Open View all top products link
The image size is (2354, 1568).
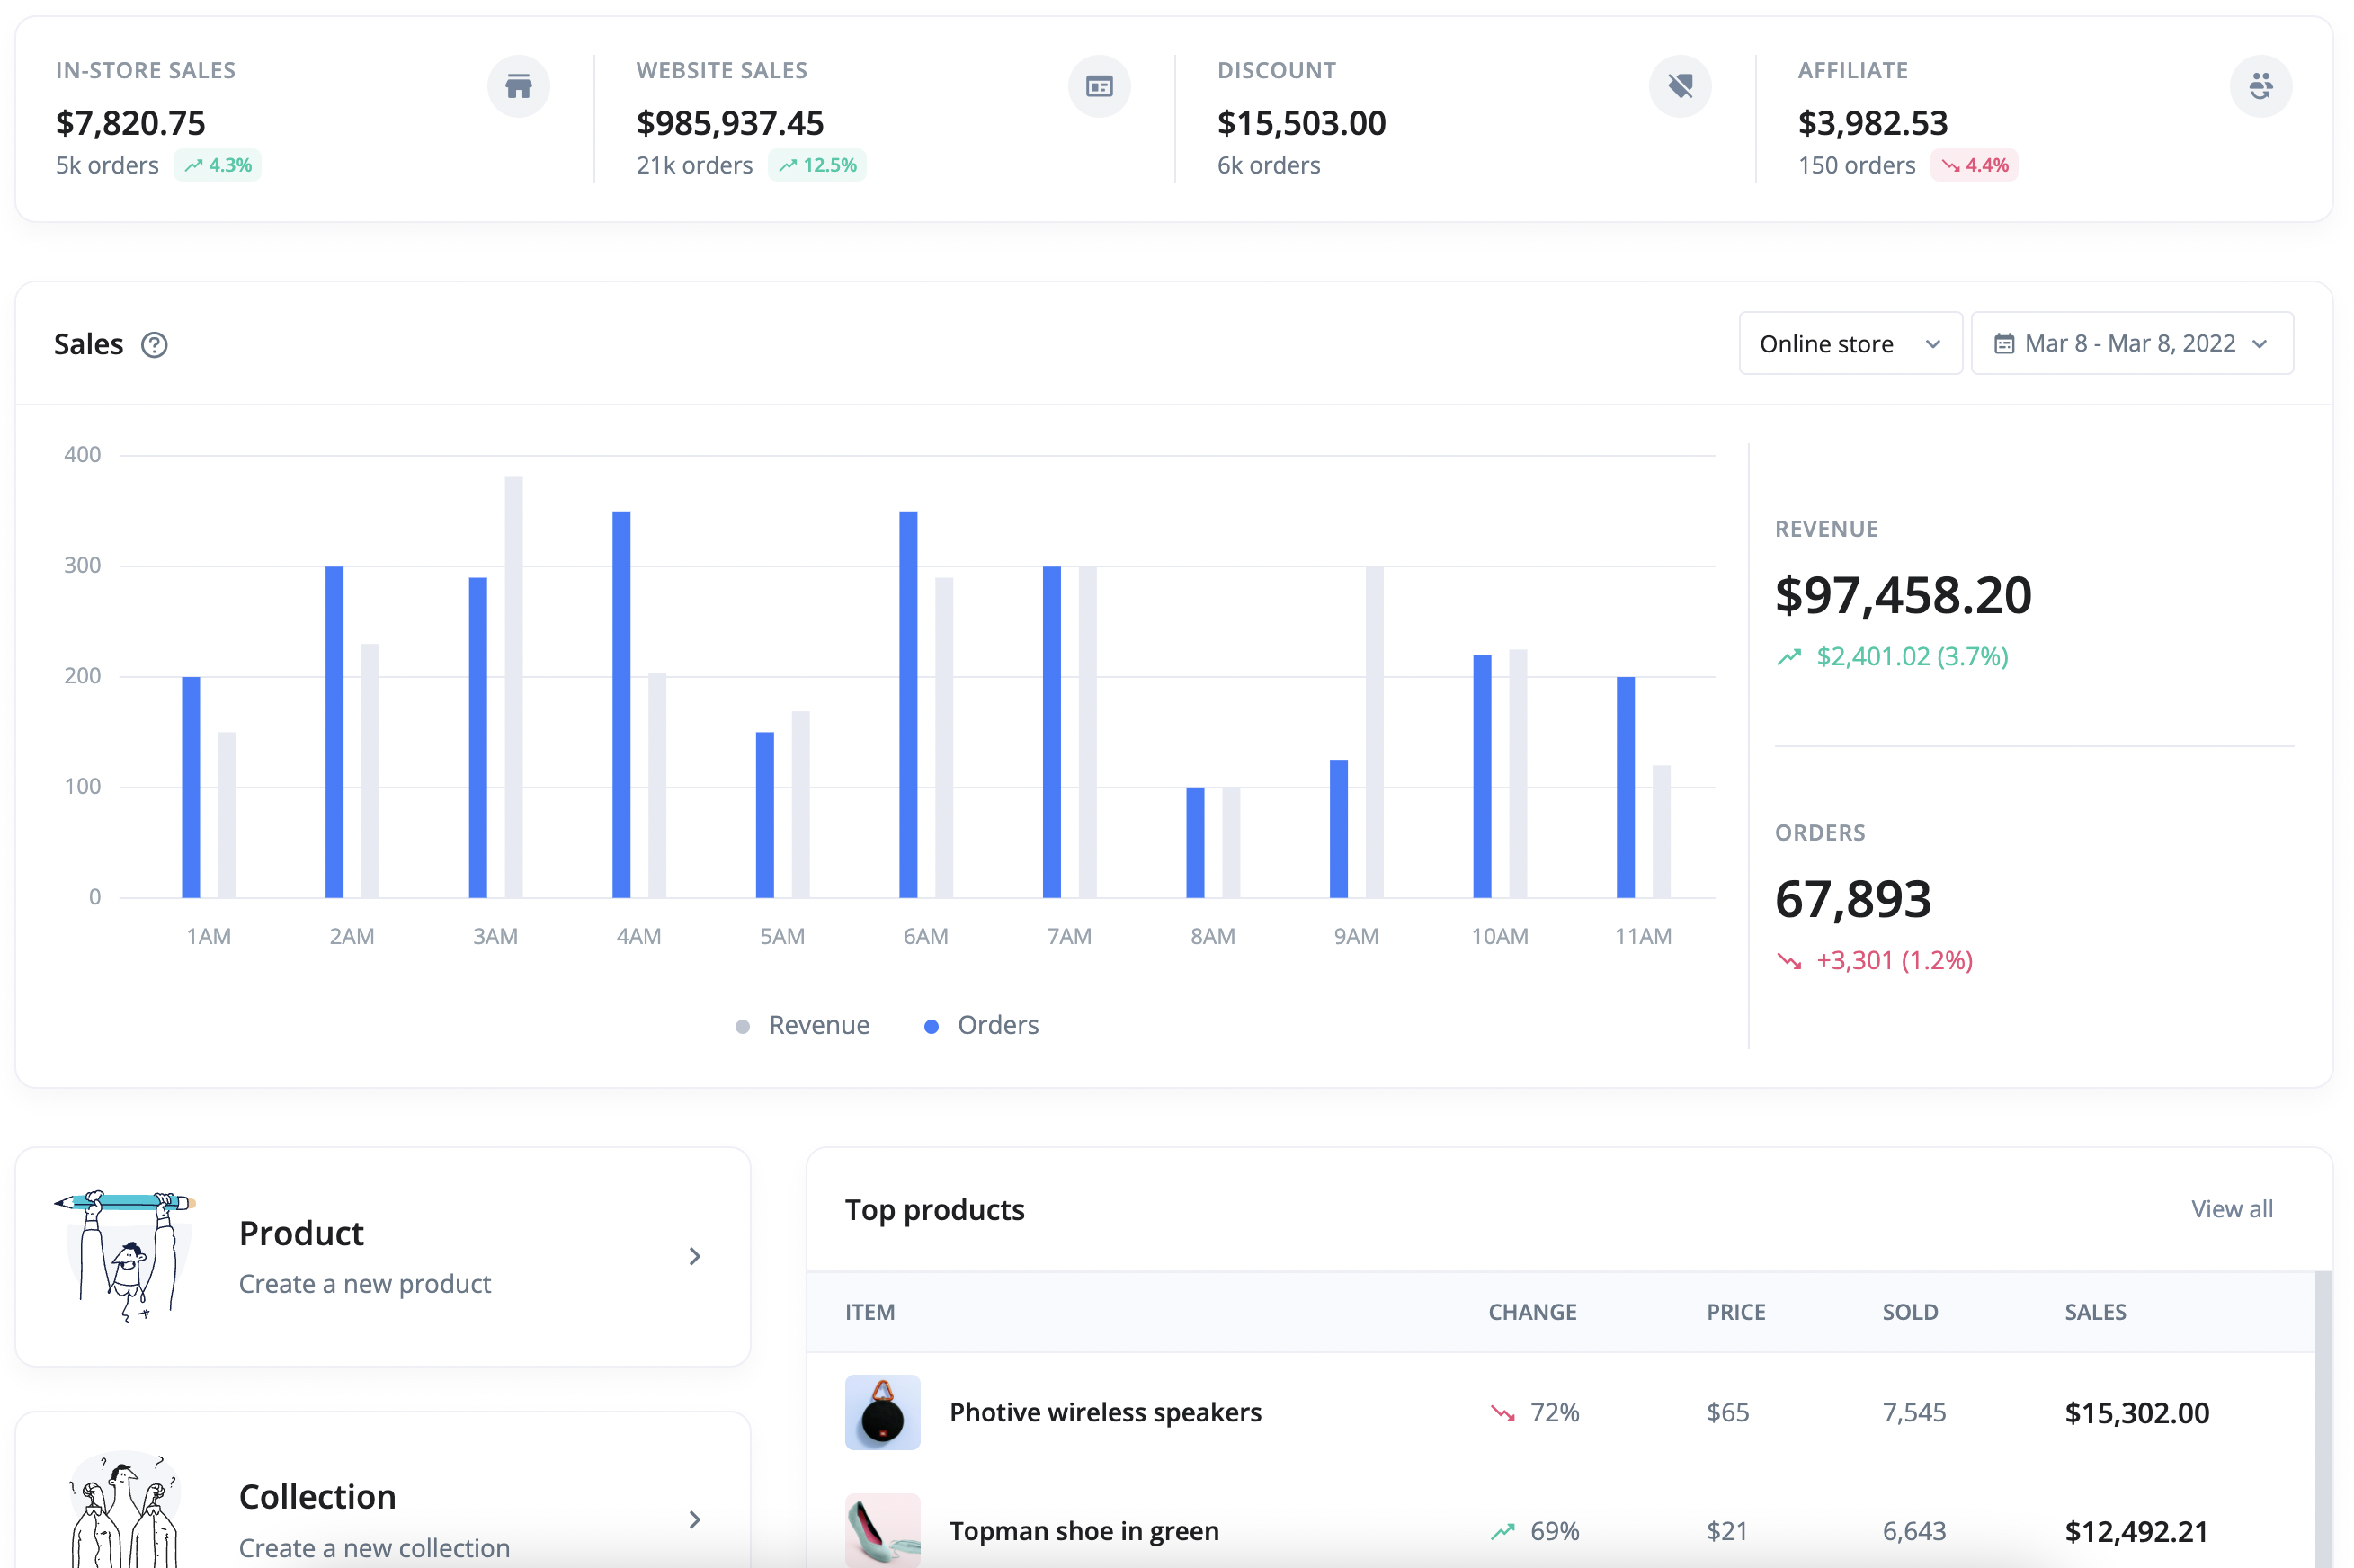click(2231, 1209)
